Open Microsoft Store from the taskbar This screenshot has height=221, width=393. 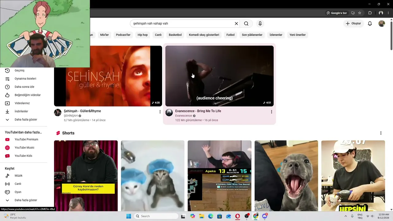coord(220,216)
